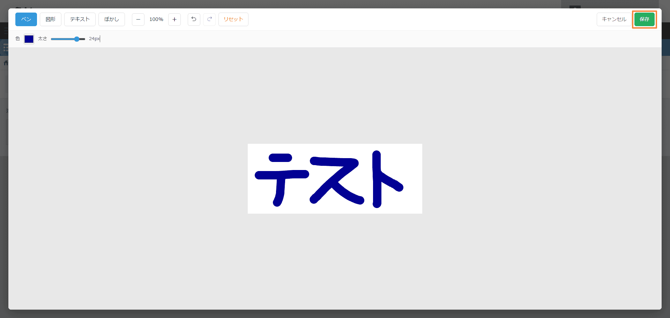
Task: Click the drawing canvas with テスト
Action: coord(335,179)
